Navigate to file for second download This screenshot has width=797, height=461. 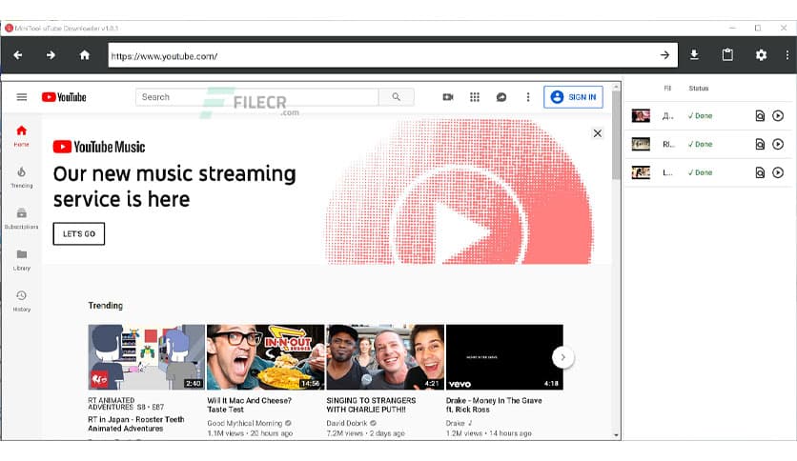tap(760, 145)
